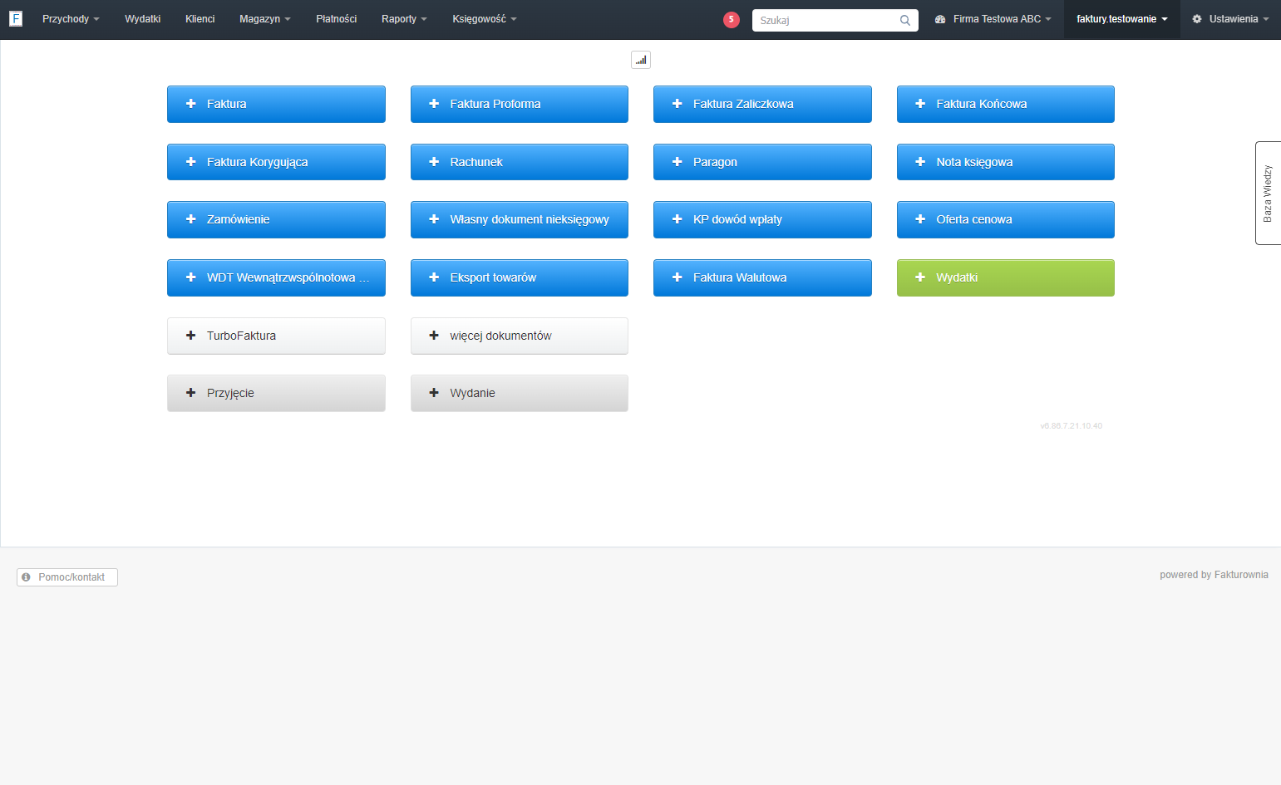The image size is (1281, 785).
Task: Open the Ustawienia menu
Action: [x=1230, y=19]
